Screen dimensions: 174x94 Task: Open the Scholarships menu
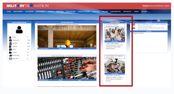pyautogui.click(x=115, y=11)
